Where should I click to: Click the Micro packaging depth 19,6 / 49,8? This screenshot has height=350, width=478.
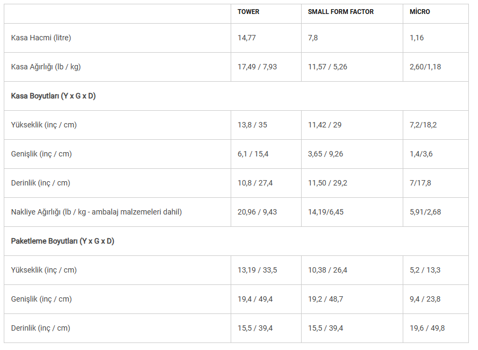click(x=427, y=328)
